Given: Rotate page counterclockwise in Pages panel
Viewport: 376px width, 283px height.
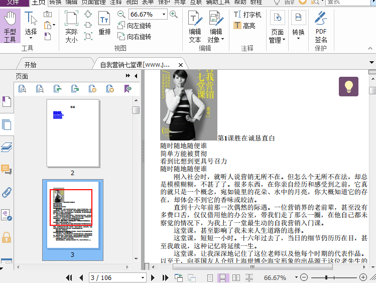Looking at the screenshot, I should pyautogui.click(x=57, y=89).
